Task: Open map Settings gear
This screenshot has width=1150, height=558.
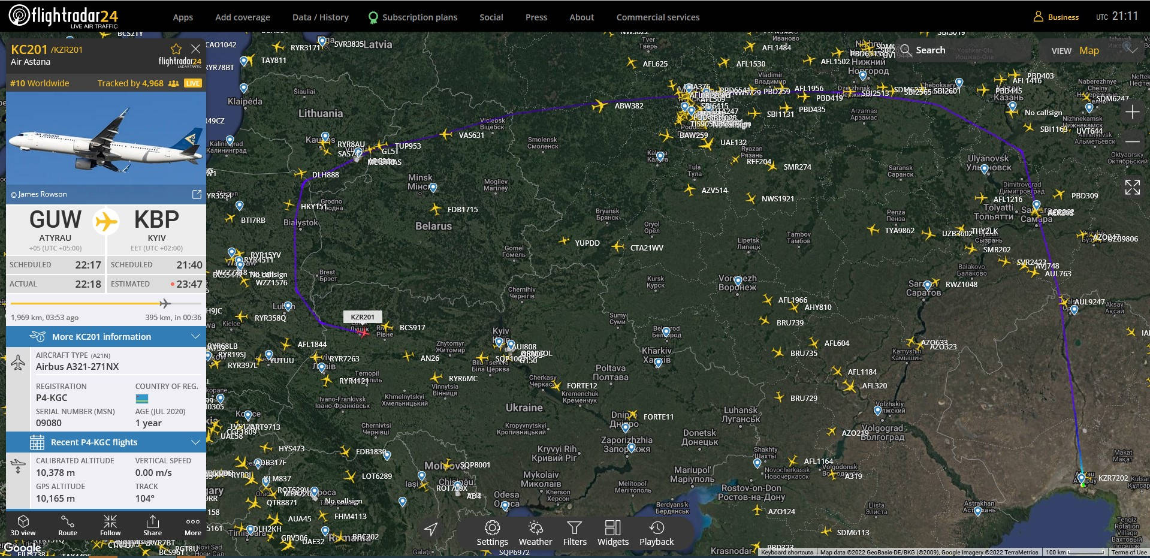Action: [492, 533]
